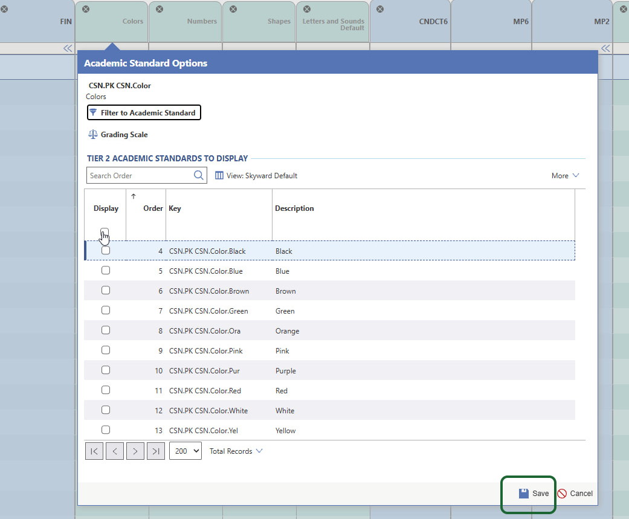Screen dimensions: 629x519
Task: Open the 200 records-per-page dropdown
Action: (185, 451)
